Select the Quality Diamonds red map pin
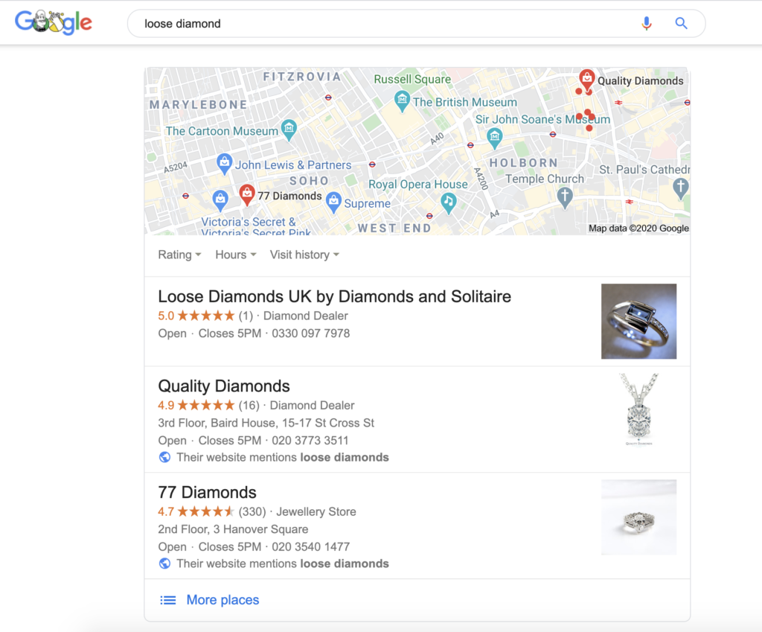Viewport: 762px width, 632px height. (587, 79)
